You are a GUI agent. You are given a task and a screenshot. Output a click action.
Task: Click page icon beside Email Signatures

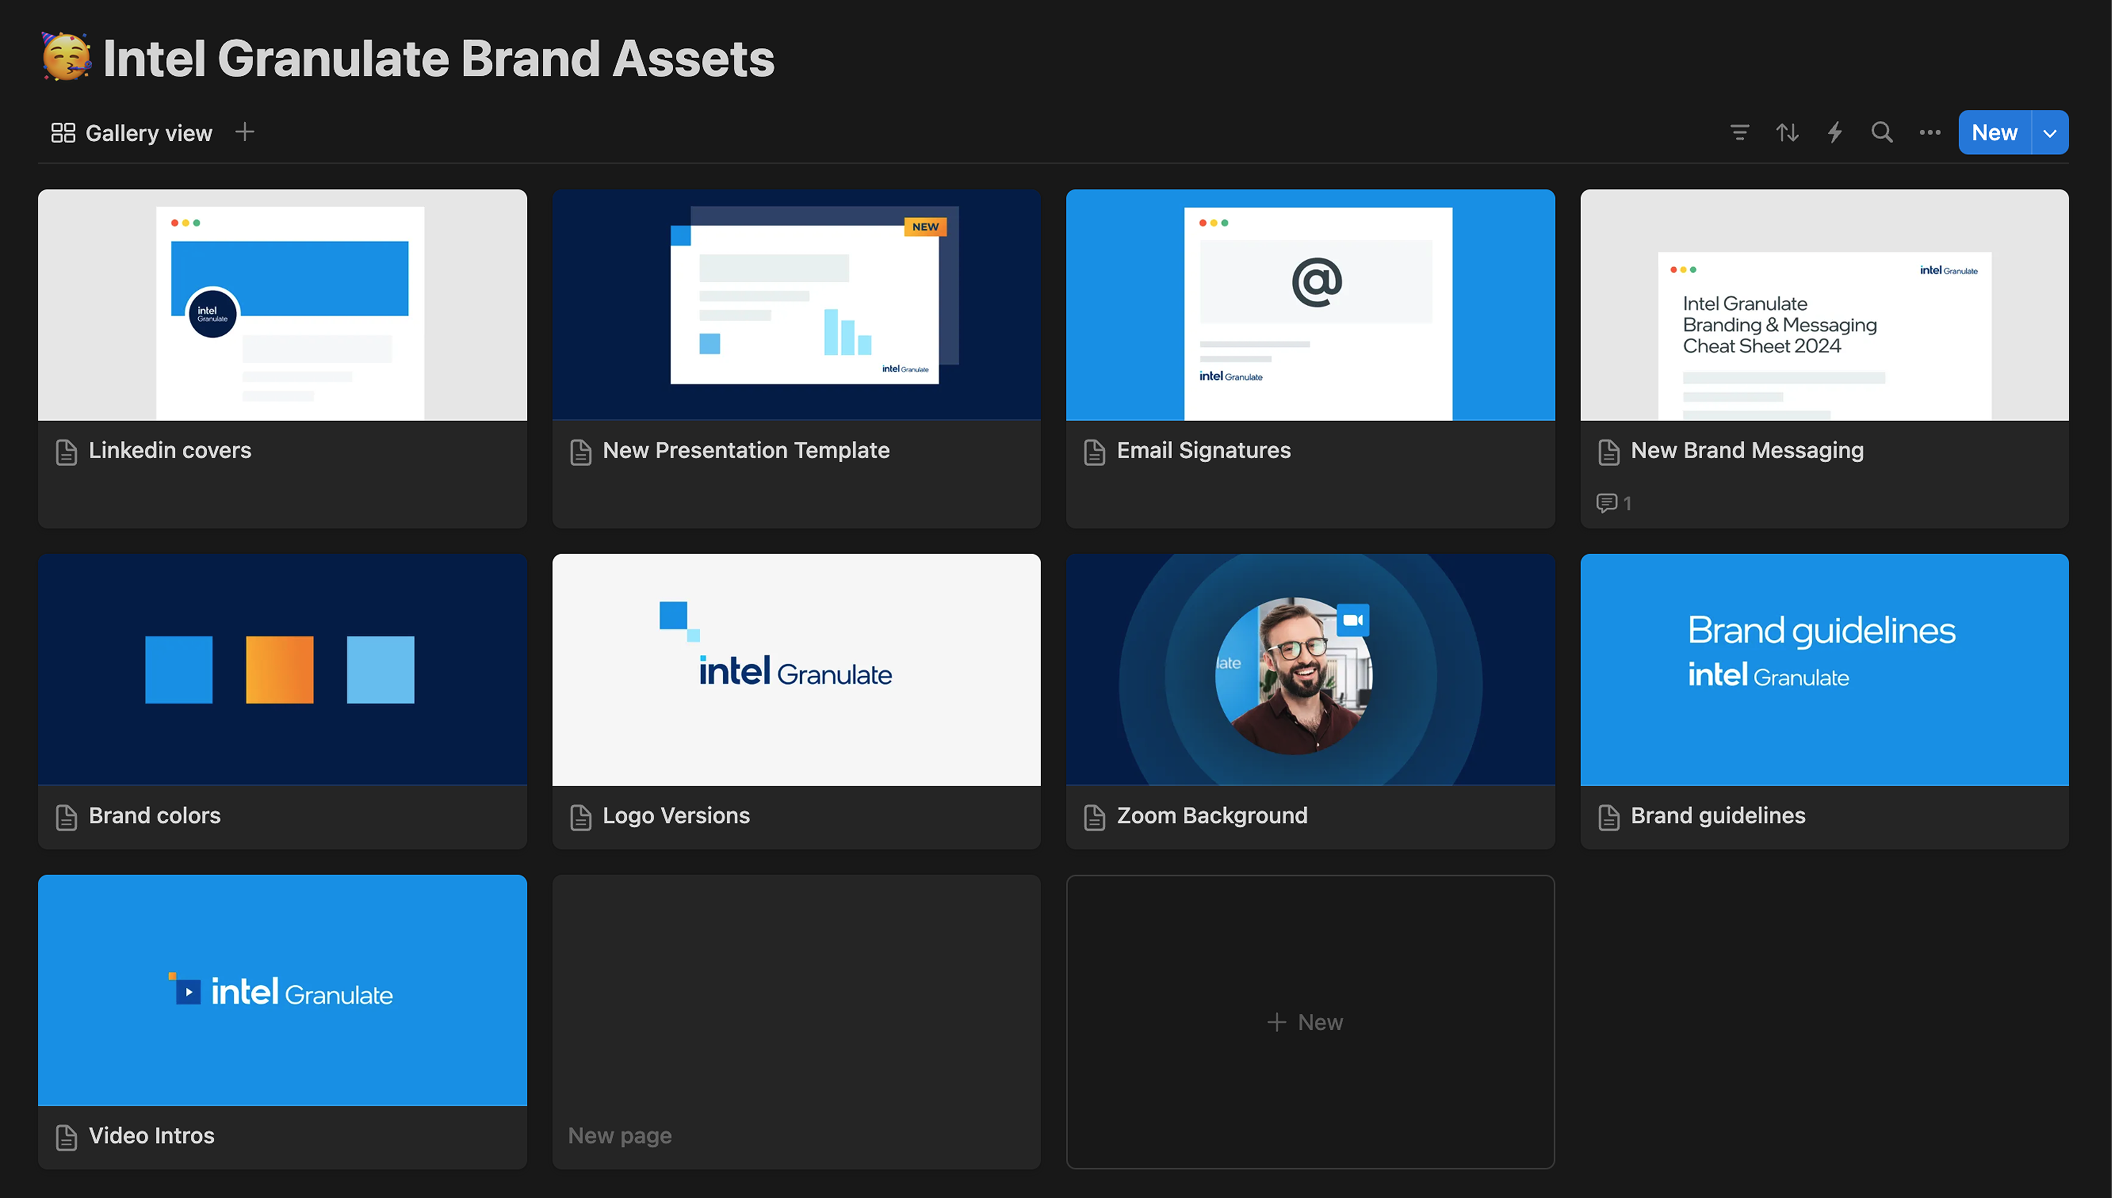point(1094,452)
